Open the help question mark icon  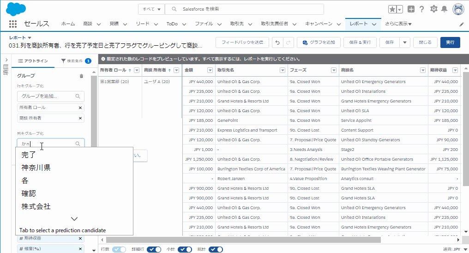(422, 9)
